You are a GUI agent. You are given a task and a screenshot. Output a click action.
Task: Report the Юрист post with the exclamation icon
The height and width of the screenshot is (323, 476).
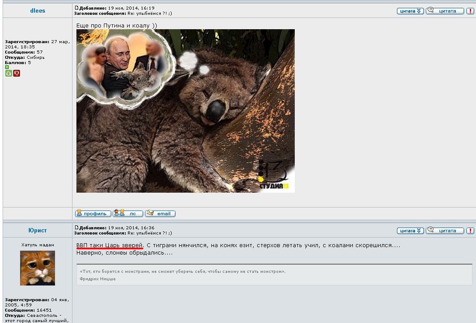(x=470, y=231)
